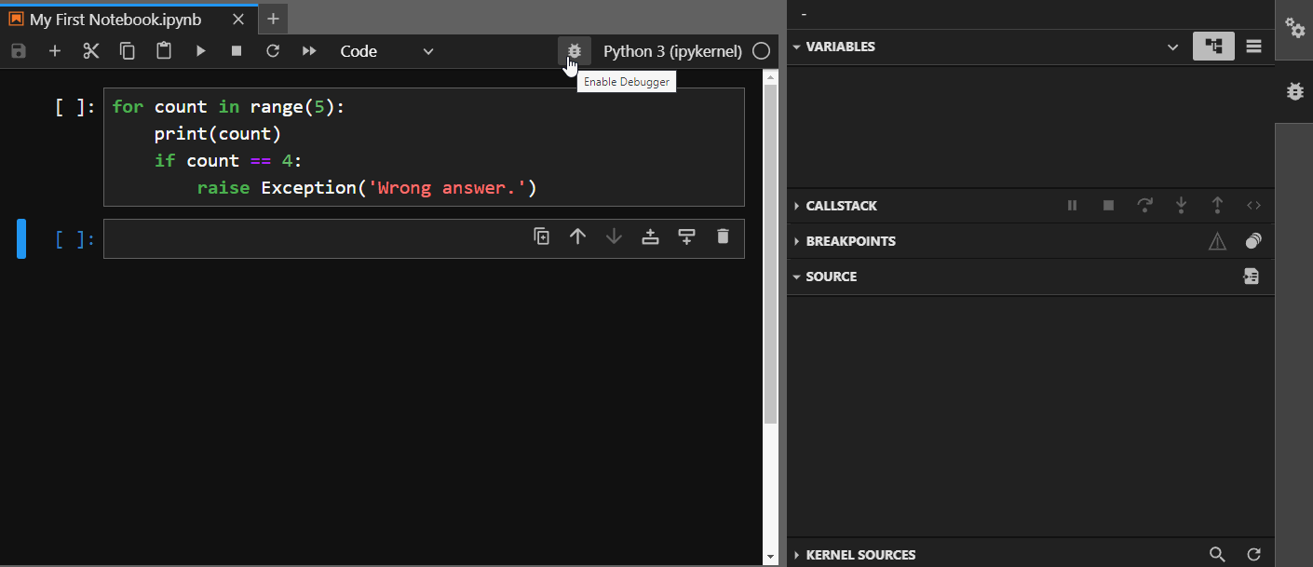Collapse the SOURCE panel

pyautogui.click(x=796, y=277)
